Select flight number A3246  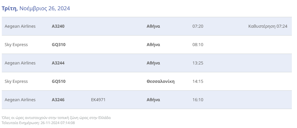58,100
